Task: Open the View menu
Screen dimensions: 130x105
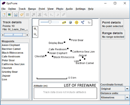Action: pos(50,9)
